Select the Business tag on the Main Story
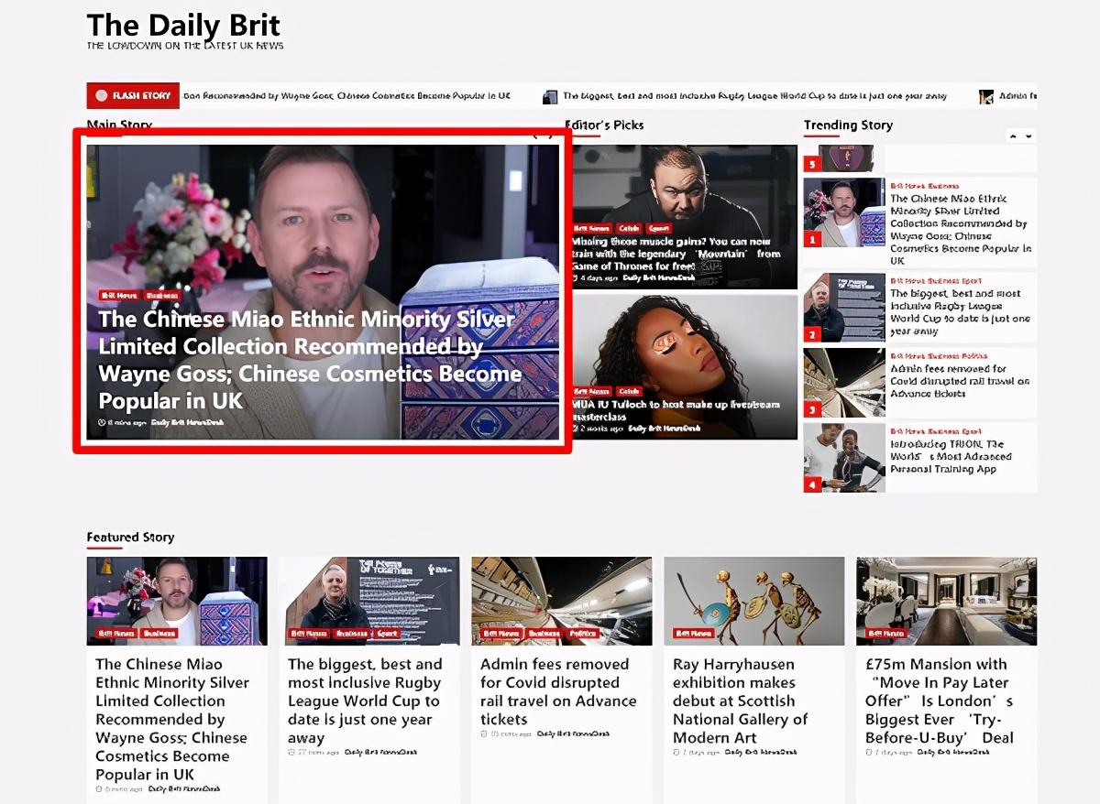1100x804 pixels. [x=162, y=296]
